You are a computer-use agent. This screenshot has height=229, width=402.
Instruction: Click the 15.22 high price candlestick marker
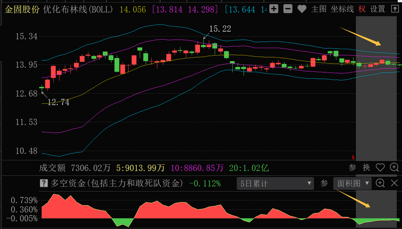pos(220,29)
